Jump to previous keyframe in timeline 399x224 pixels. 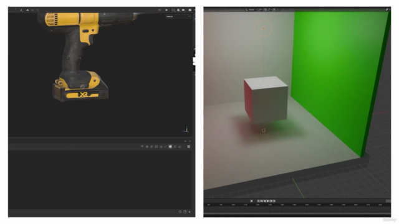point(262,201)
